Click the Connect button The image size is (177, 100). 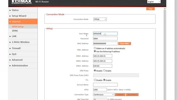click(120, 94)
